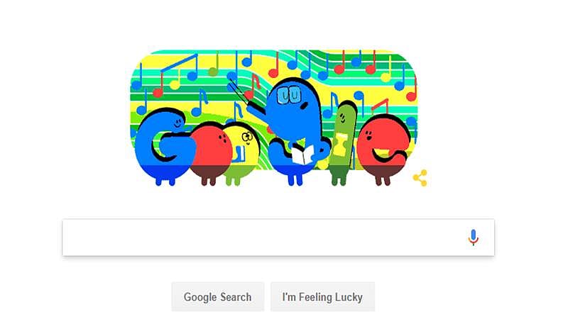Click the olive green music note in doodle
This screenshot has width=568, height=319.
click(x=214, y=65)
